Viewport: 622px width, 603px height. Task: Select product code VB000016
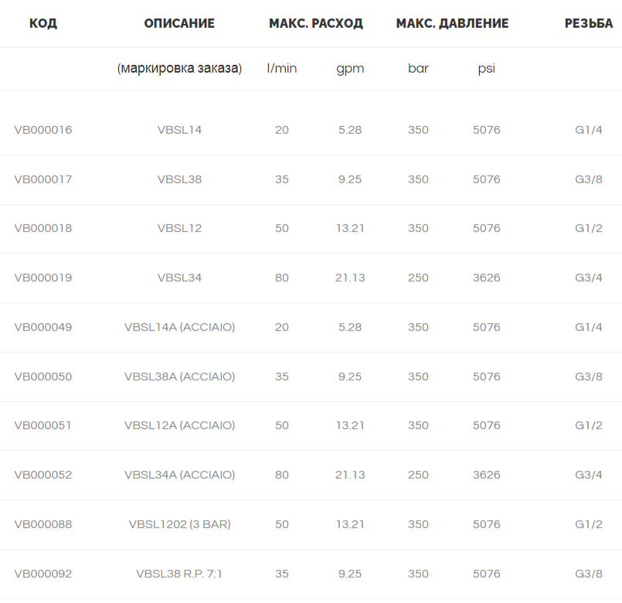click(x=43, y=130)
